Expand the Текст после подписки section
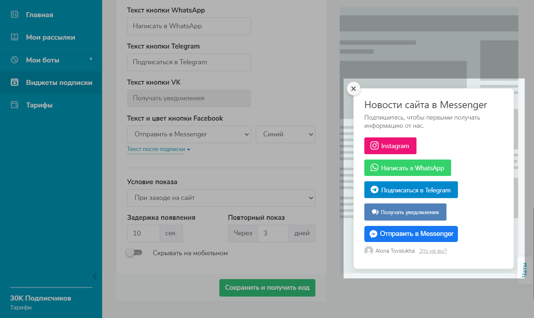534x318 pixels. coord(158,149)
